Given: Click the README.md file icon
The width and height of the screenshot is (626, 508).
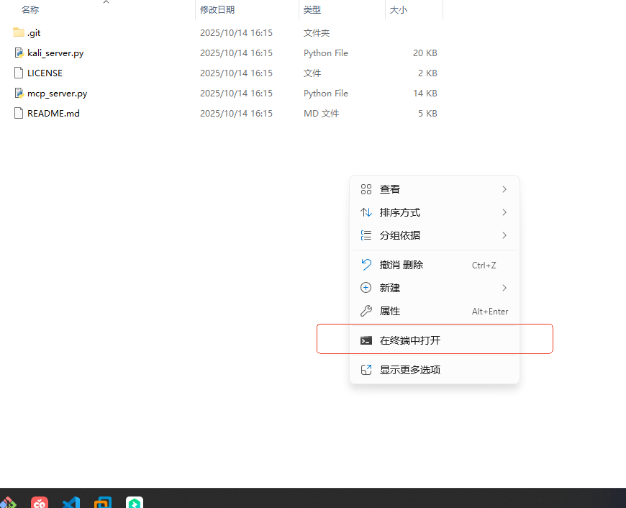Looking at the screenshot, I should pyautogui.click(x=19, y=113).
